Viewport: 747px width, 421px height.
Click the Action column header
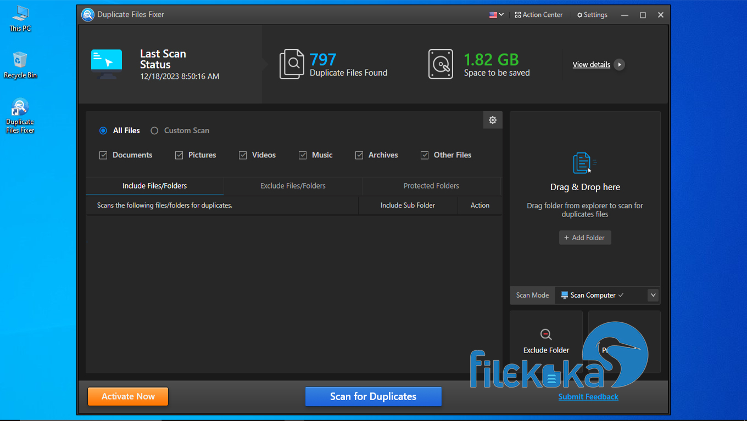480,206
